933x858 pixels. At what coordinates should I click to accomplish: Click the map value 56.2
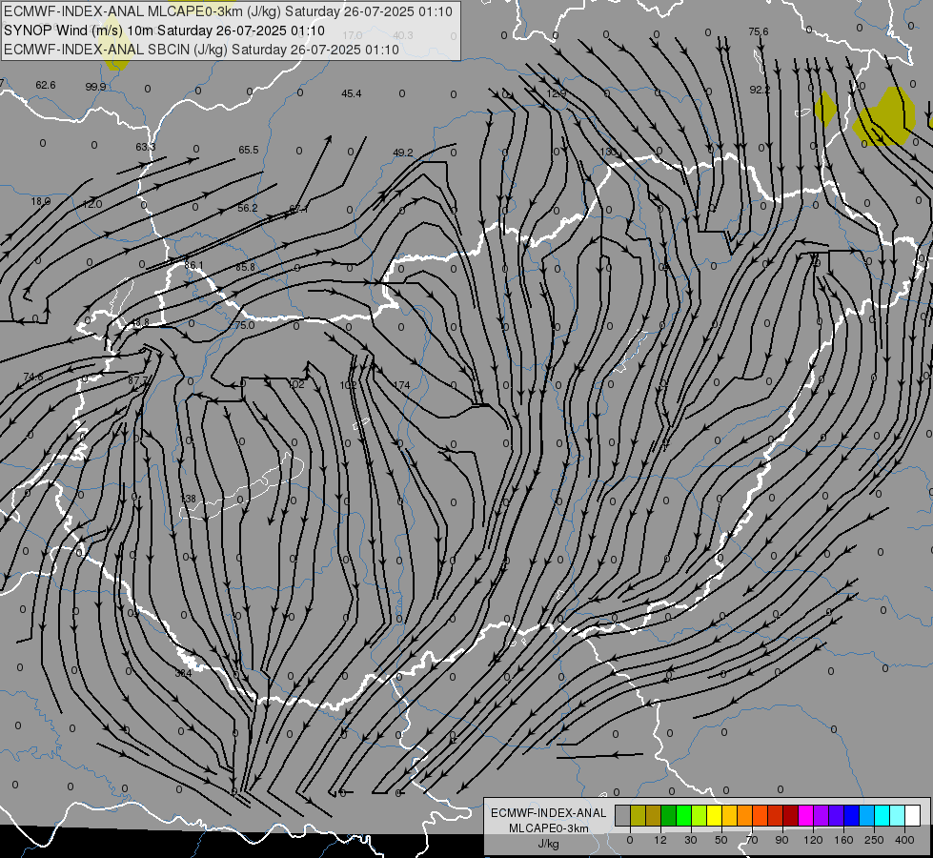pos(248,208)
